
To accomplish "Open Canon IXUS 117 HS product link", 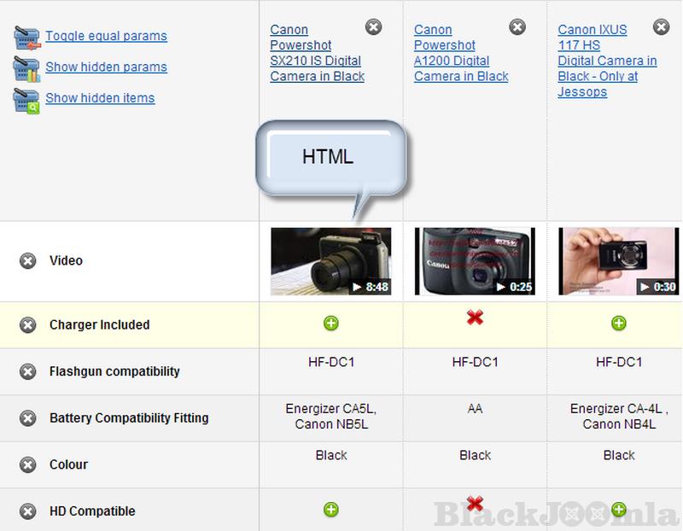I will click(x=606, y=61).
